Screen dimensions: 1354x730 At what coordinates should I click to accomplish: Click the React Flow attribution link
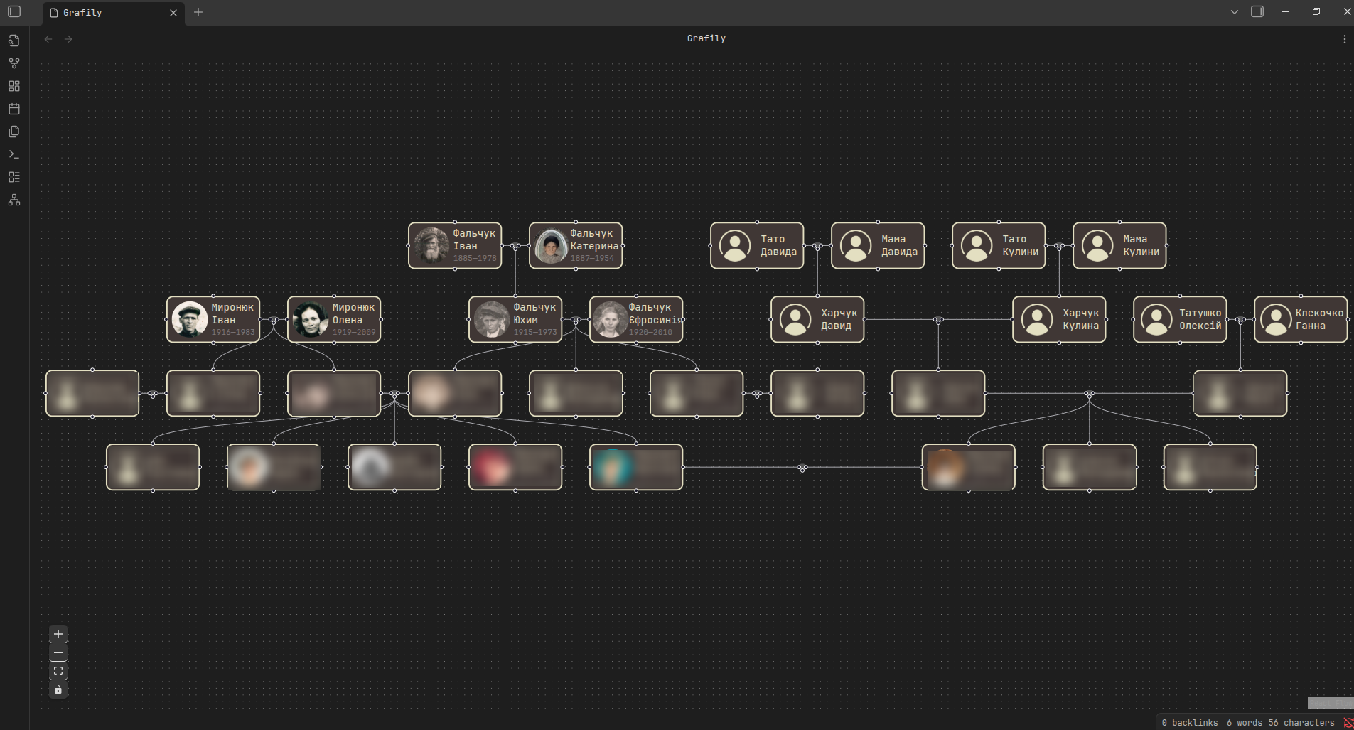click(1331, 703)
